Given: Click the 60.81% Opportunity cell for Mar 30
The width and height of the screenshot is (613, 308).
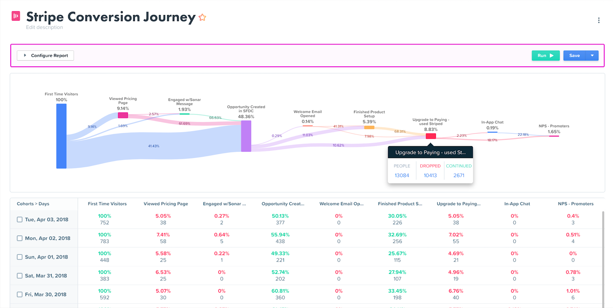Looking at the screenshot, I should click(280, 291).
